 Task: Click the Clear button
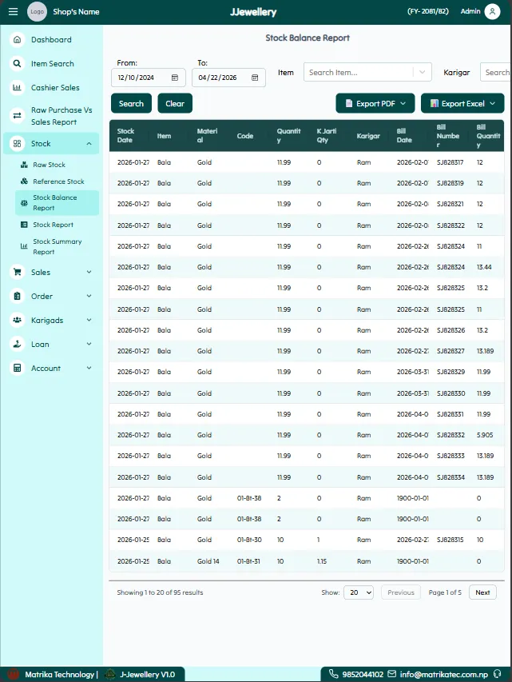pos(175,103)
